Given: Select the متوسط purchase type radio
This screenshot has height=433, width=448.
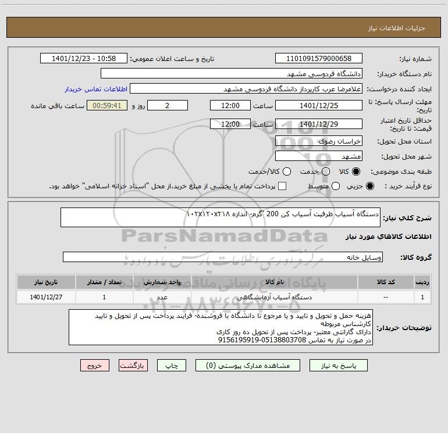Looking at the screenshot, I should pyautogui.click(x=336, y=186).
